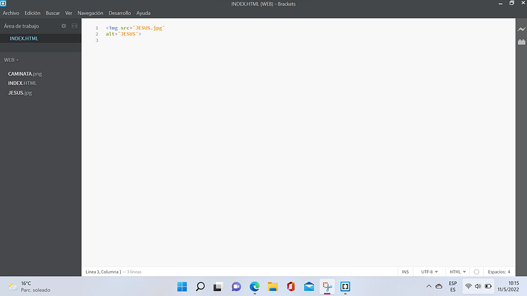The image size is (527, 296).
Task: Toggle INS insert/overwrite mode
Action: 406,272
